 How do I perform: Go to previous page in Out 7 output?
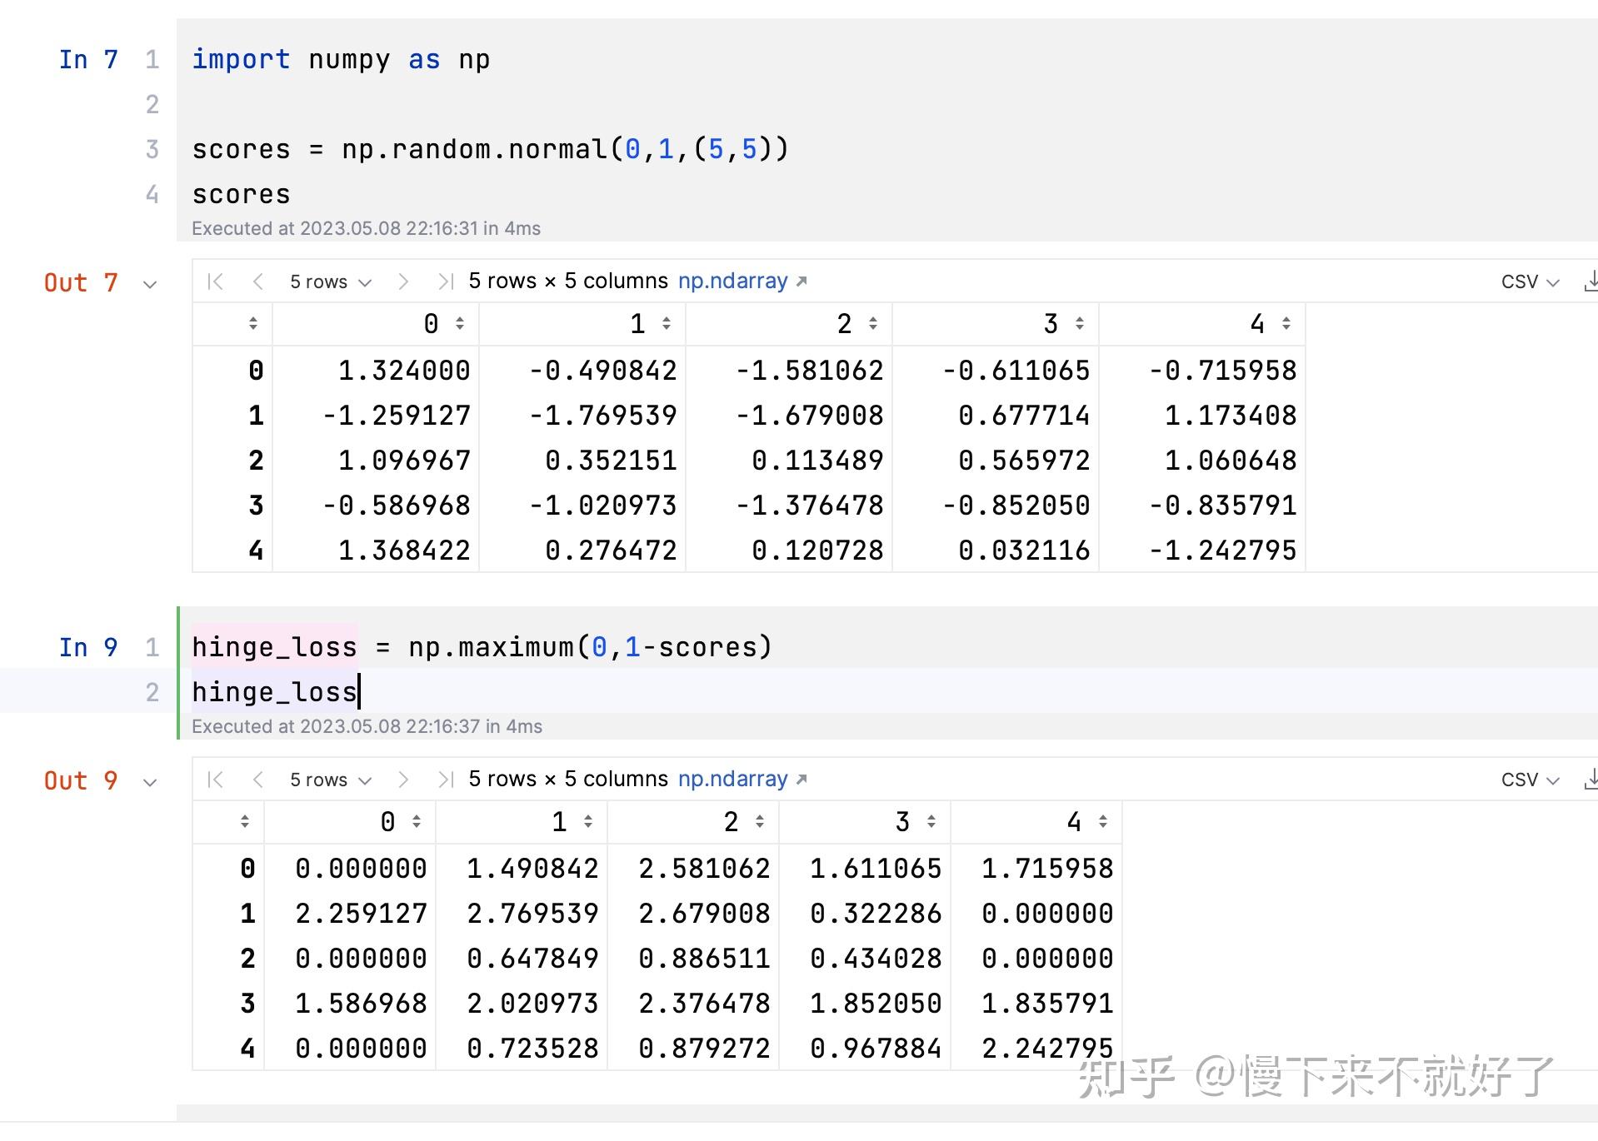coord(258,282)
